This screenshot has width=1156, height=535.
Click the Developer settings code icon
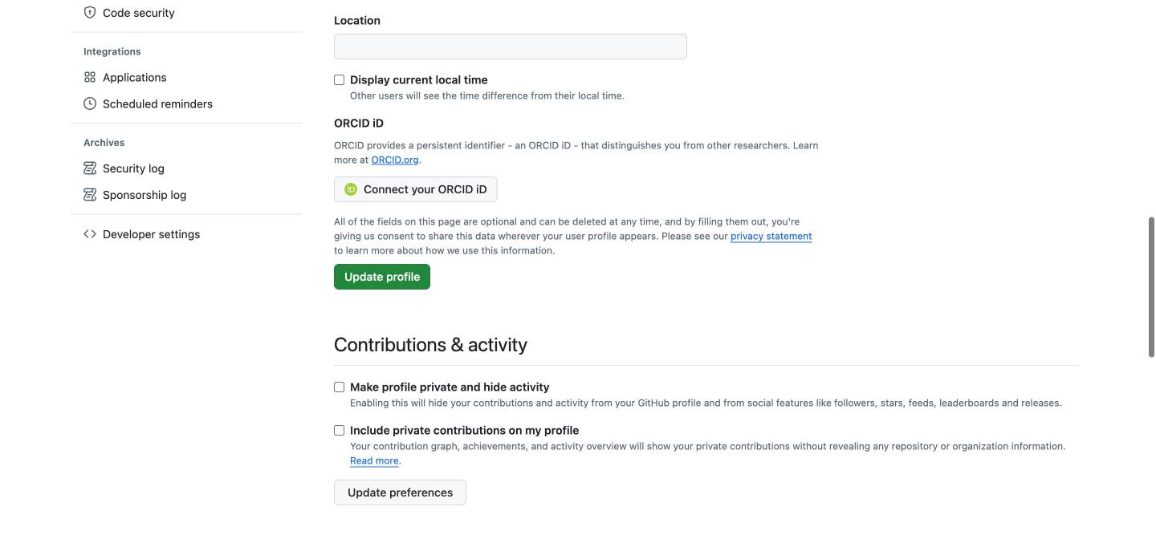click(x=90, y=234)
